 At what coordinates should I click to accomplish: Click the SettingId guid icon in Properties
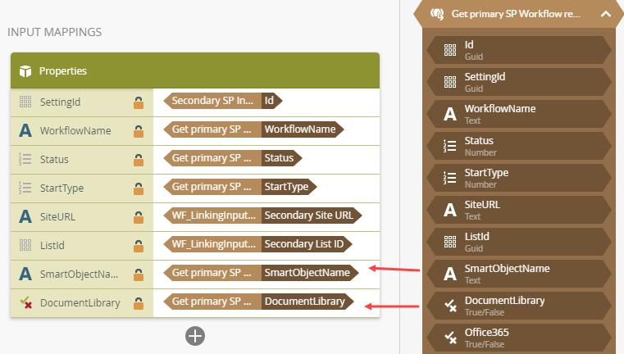[x=25, y=102]
